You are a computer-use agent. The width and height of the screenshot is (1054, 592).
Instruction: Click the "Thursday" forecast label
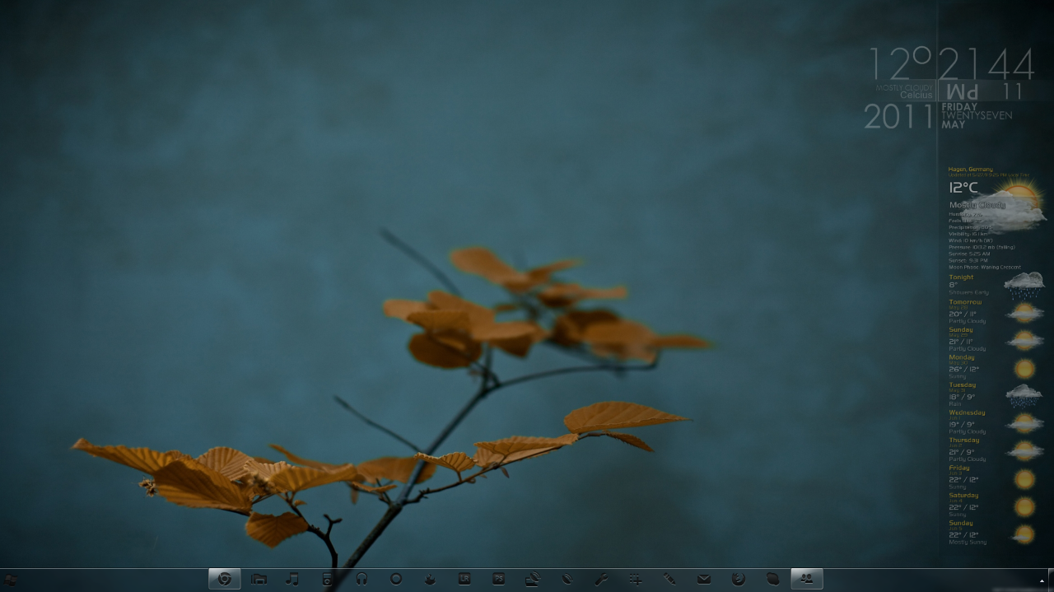click(963, 441)
